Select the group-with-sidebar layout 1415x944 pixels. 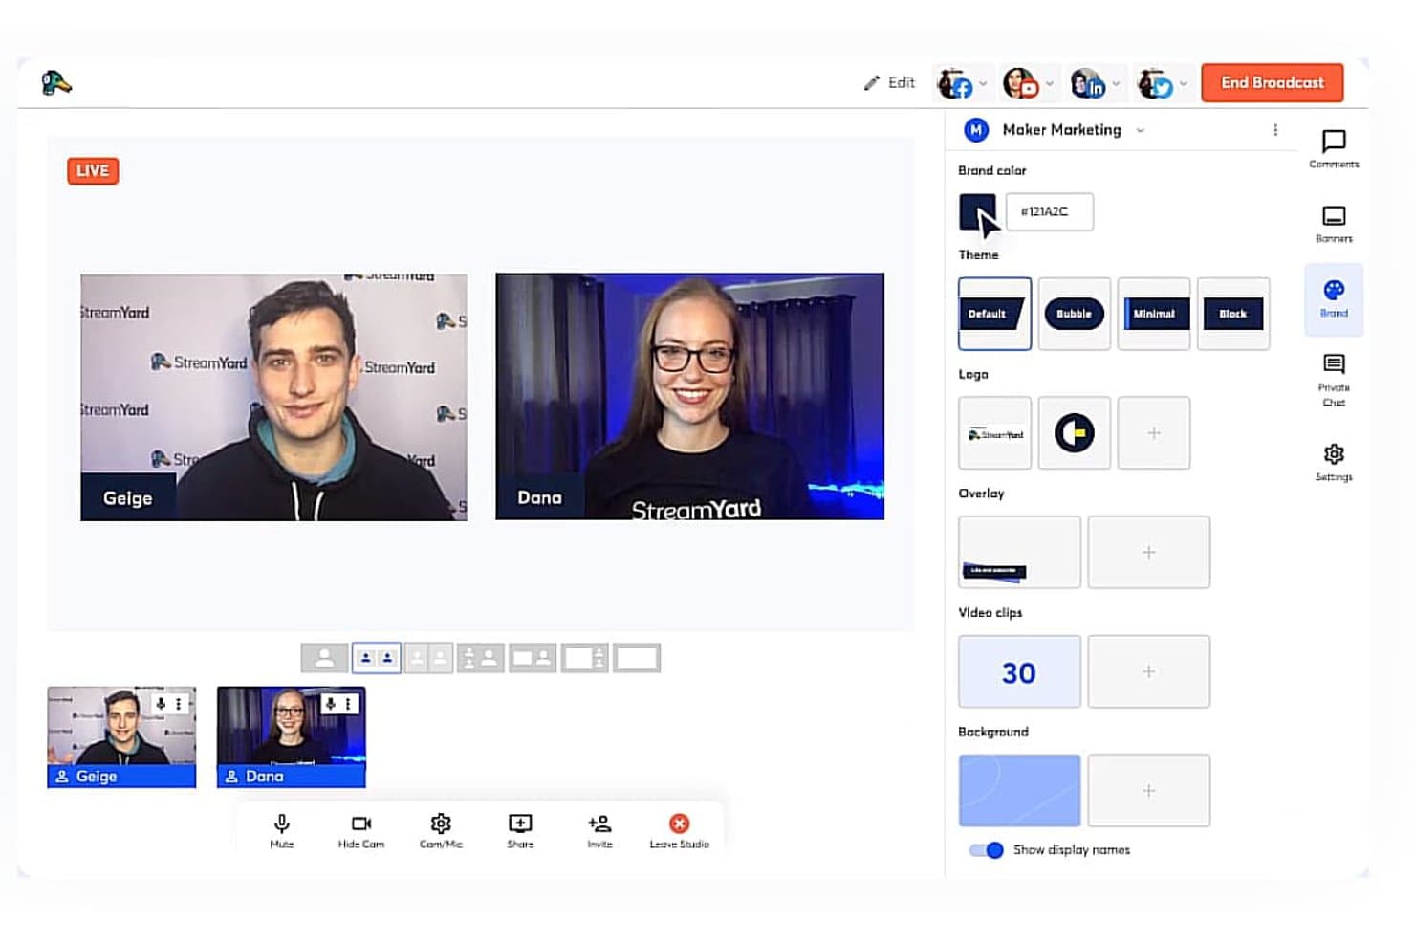480,658
